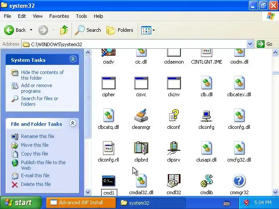The image size is (279, 209).
Task: Open the Edit menu
Action: coord(22,16)
